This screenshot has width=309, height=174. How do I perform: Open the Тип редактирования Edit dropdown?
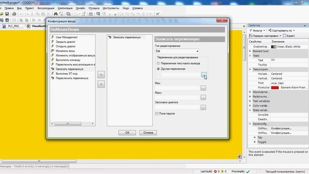tap(177, 51)
